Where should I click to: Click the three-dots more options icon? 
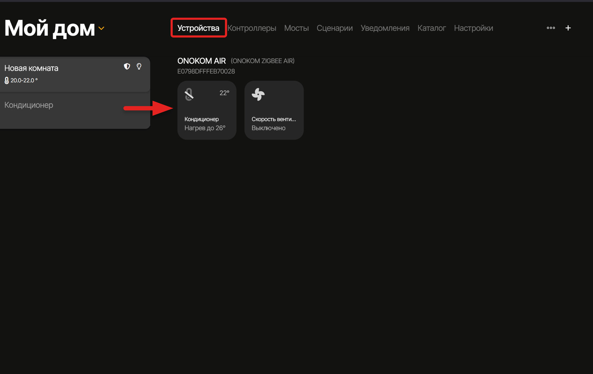pos(551,28)
